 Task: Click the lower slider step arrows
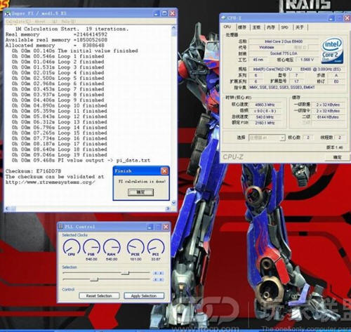(159, 279)
